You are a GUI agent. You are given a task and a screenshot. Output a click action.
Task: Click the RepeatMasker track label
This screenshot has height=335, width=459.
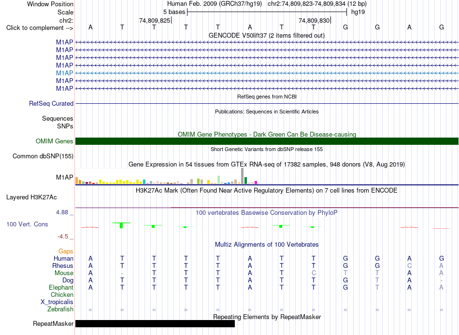tap(53, 323)
